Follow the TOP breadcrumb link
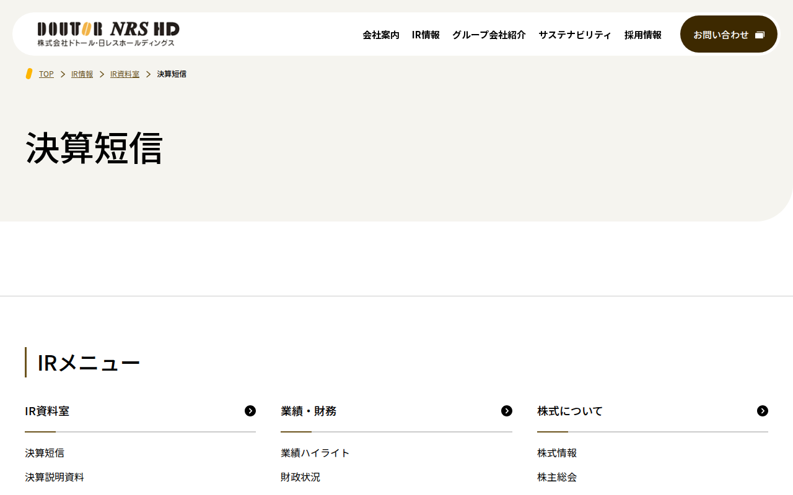Image resolution: width=793 pixels, height=495 pixels. (46, 74)
